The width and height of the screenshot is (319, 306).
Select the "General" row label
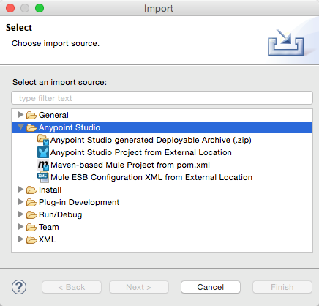coord(53,115)
